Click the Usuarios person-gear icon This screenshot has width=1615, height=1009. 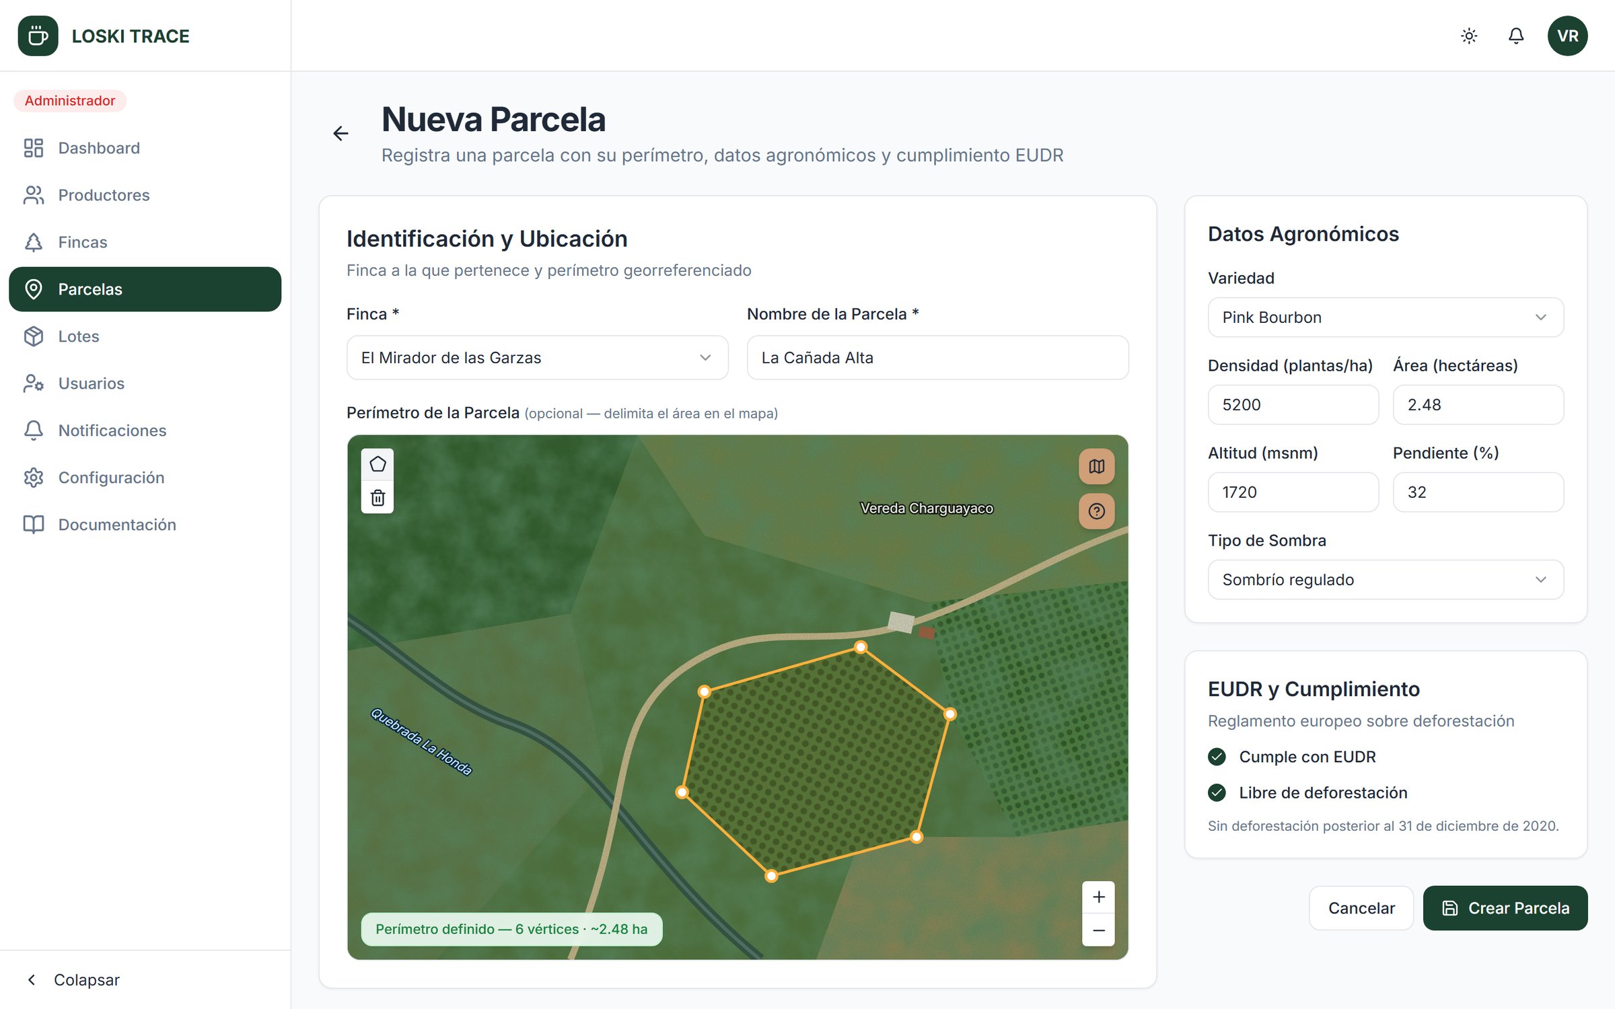[34, 383]
